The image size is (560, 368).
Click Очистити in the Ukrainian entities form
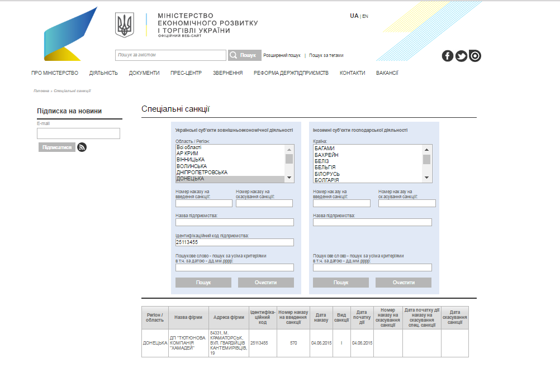pos(265,283)
